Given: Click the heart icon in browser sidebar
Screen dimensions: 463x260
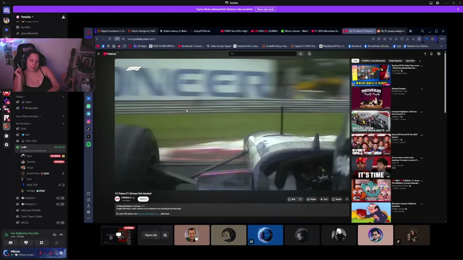Looking at the screenshot, I should [x=89, y=194].
